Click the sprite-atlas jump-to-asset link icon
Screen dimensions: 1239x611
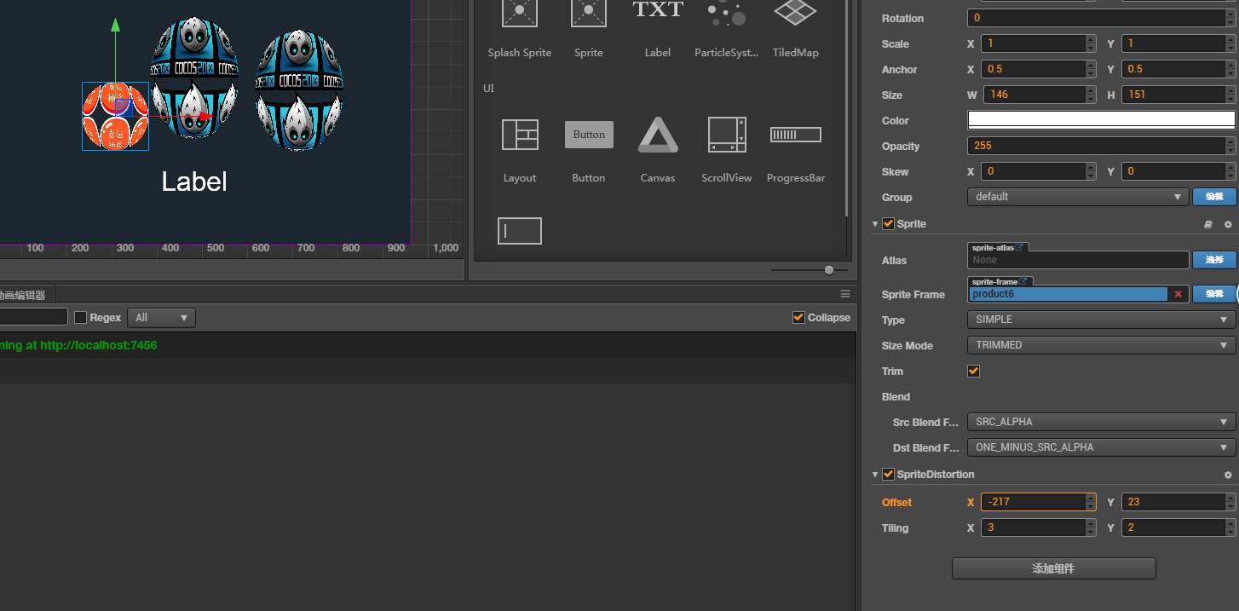tap(1020, 247)
